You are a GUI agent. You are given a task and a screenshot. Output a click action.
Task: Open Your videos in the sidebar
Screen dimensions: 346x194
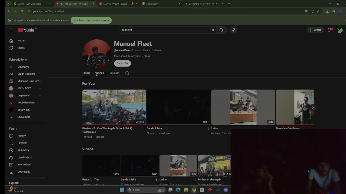click(x=24, y=165)
